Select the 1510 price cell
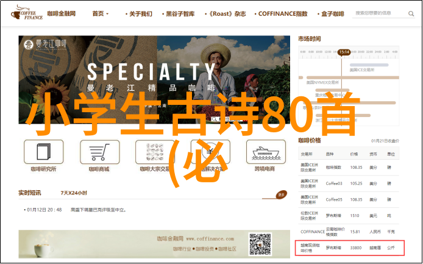The image size is (423, 264). click(355, 215)
